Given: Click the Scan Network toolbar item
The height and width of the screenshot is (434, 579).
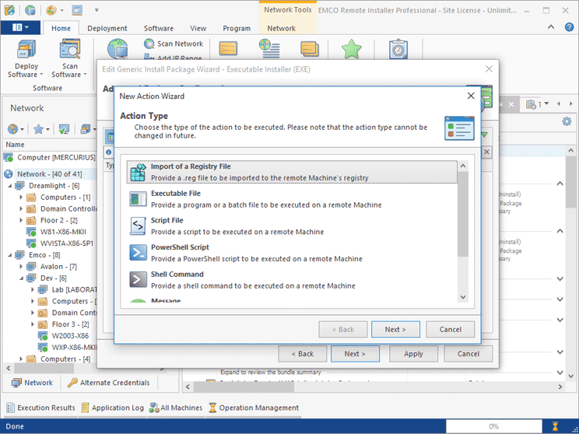Looking at the screenshot, I should (x=174, y=44).
